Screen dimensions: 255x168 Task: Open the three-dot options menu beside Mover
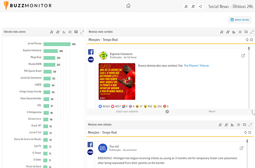[x=252, y=112]
